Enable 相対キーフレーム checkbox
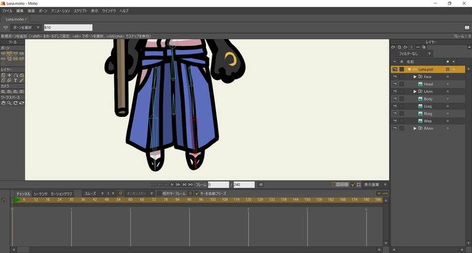472x253 pixels. click(x=159, y=193)
